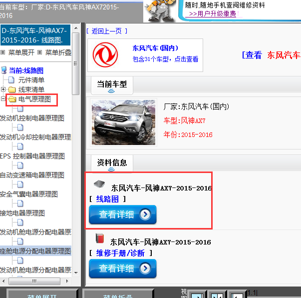
Task: Click 包含31个车型，点击查看 link
Action: [165, 59]
